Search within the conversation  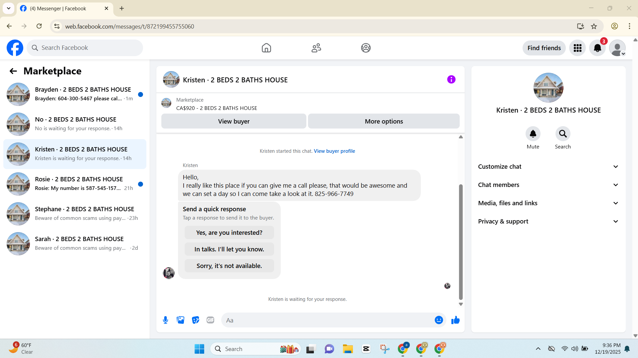tap(563, 134)
